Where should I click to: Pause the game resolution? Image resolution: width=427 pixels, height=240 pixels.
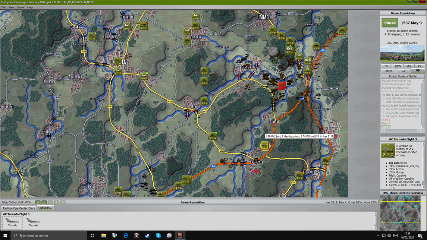click(390, 23)
